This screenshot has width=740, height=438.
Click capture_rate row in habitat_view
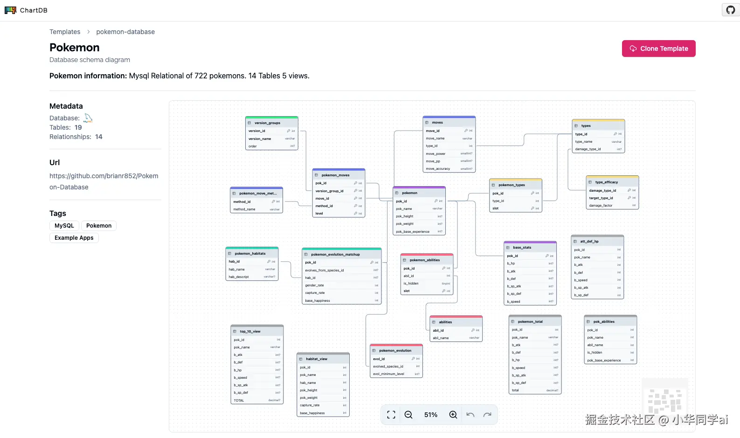[x=323, y=405]
